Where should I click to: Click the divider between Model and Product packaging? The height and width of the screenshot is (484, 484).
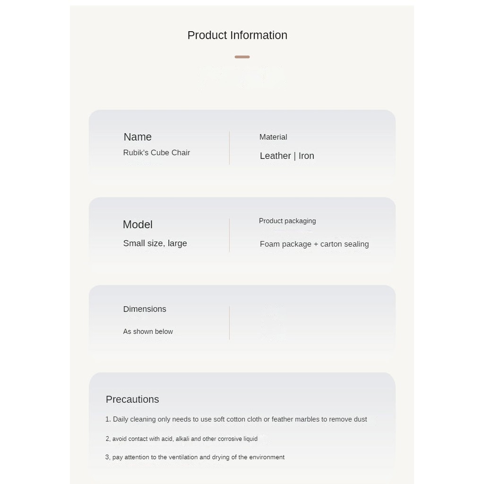(x=229, y=235)
